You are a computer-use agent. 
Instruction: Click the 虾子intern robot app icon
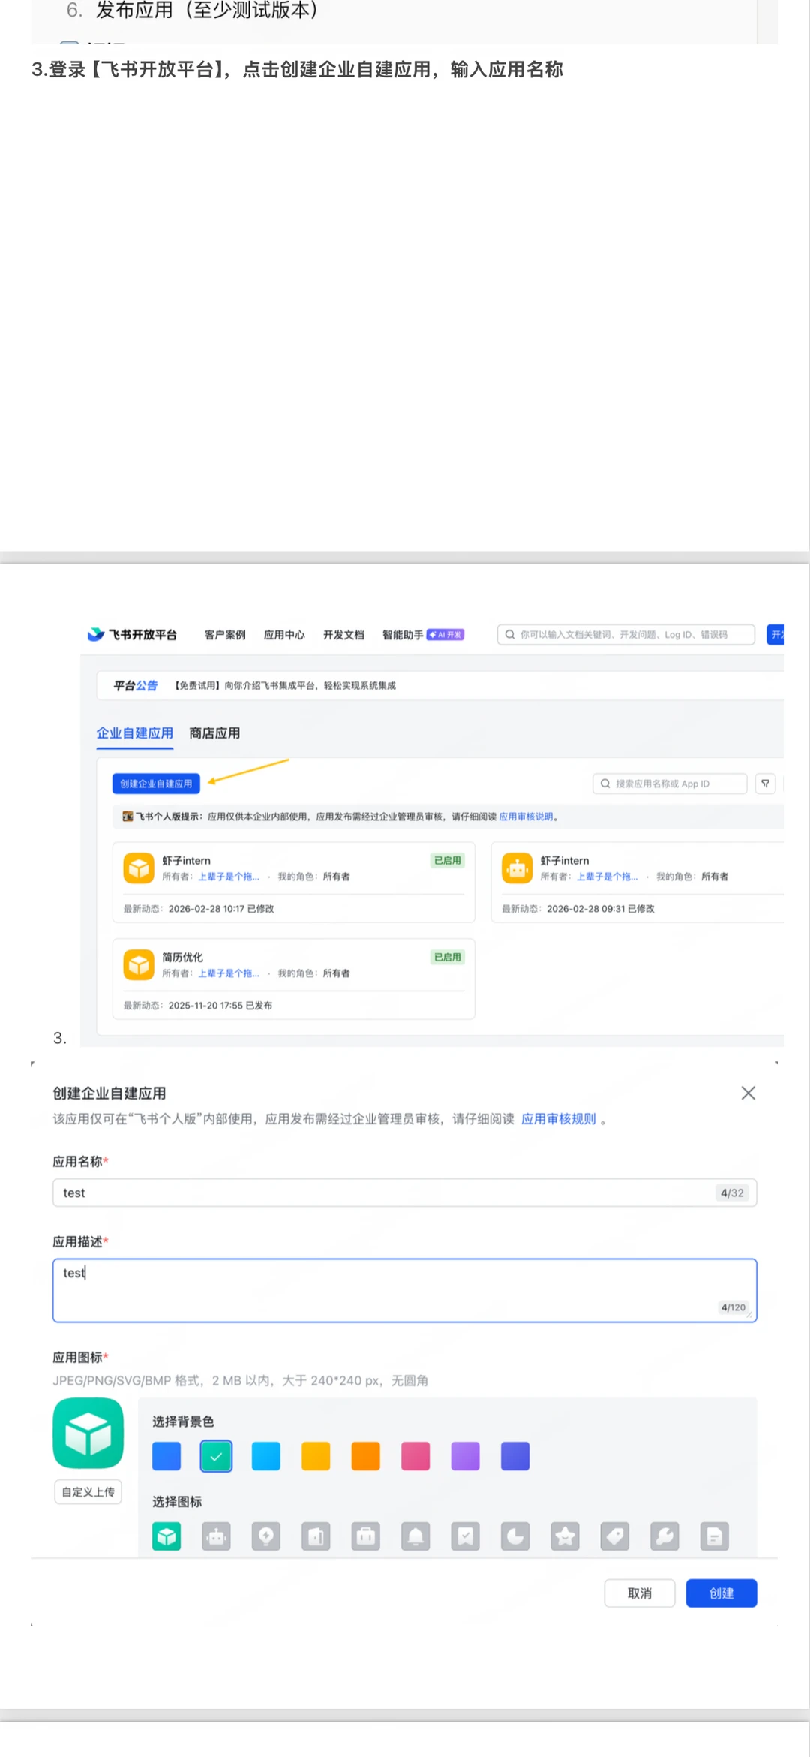(x=517, y=868)
